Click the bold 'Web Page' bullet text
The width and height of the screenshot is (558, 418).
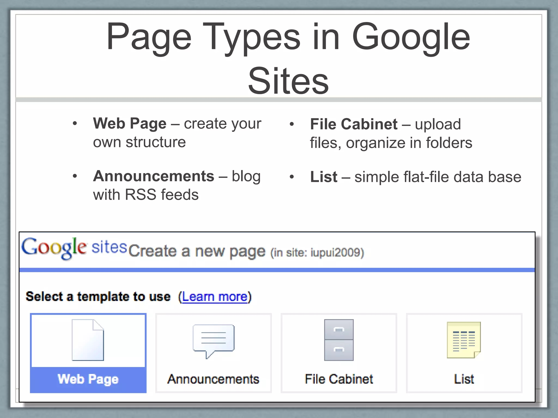pyautogui.click(x=130, y=124)
